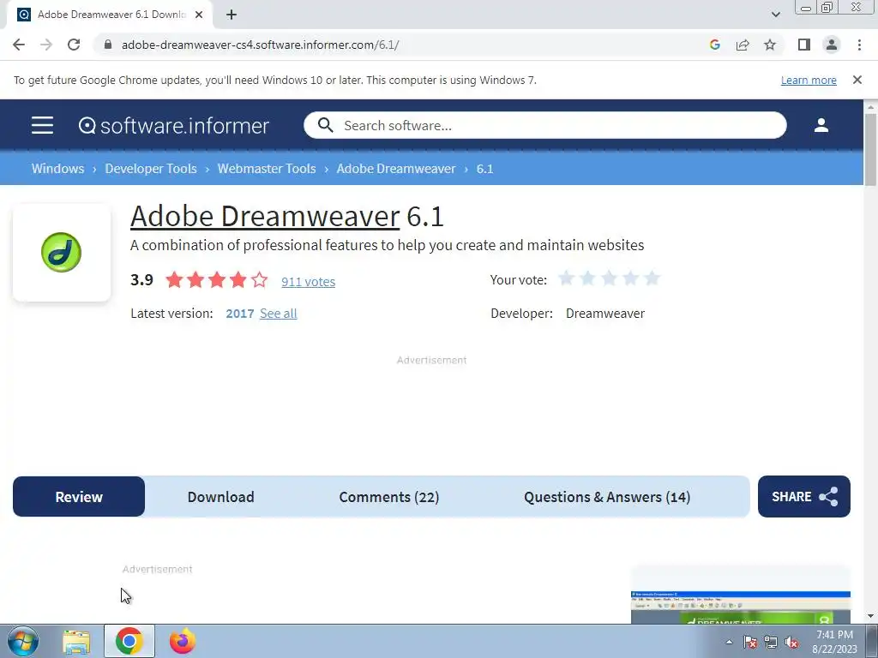Rate four stars in Your vote
Screen dimensions: 878x658
(630, 278)
